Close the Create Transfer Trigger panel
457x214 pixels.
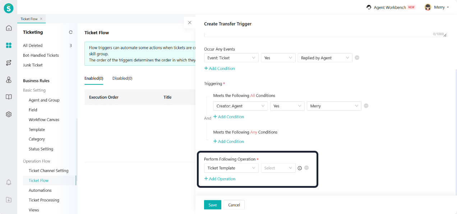(190, 23)
